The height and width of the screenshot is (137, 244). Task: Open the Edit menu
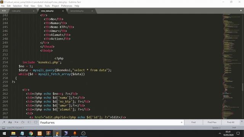pyautogui.click(x=9, y=6)
